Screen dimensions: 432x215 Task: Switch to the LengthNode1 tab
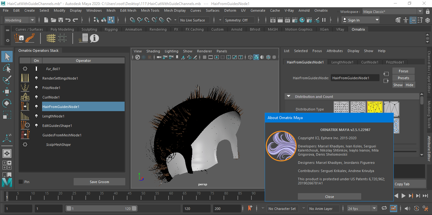[342, 62]
